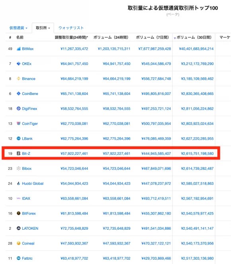Click Fatbtc 30-day volume ¥2,517,303,136,980
The width and height of the screenshot is (231, 264).
pos(197,258)
